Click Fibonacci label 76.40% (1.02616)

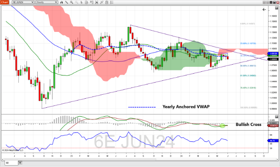248,88
